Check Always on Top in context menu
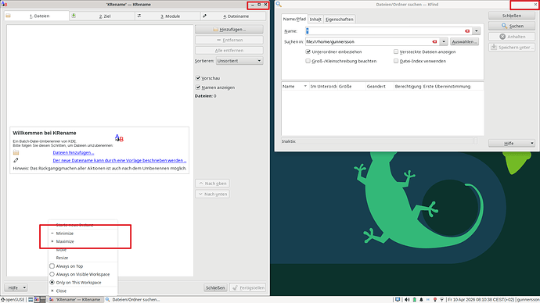540x303 pixels. 52,266
